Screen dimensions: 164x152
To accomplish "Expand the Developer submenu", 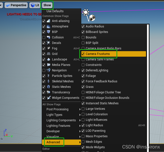I will [61, 131].
